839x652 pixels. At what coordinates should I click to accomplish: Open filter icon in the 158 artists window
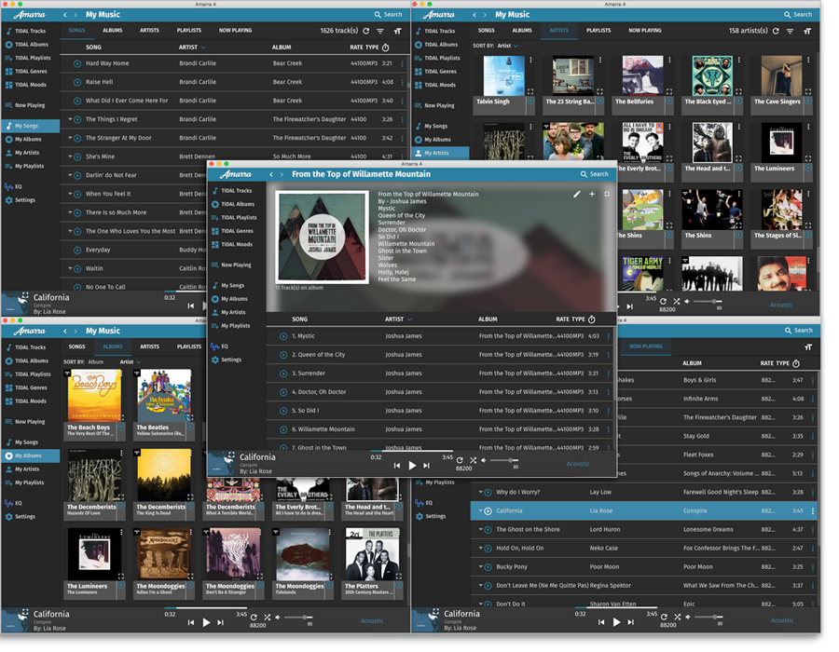[x=791, y=31]
